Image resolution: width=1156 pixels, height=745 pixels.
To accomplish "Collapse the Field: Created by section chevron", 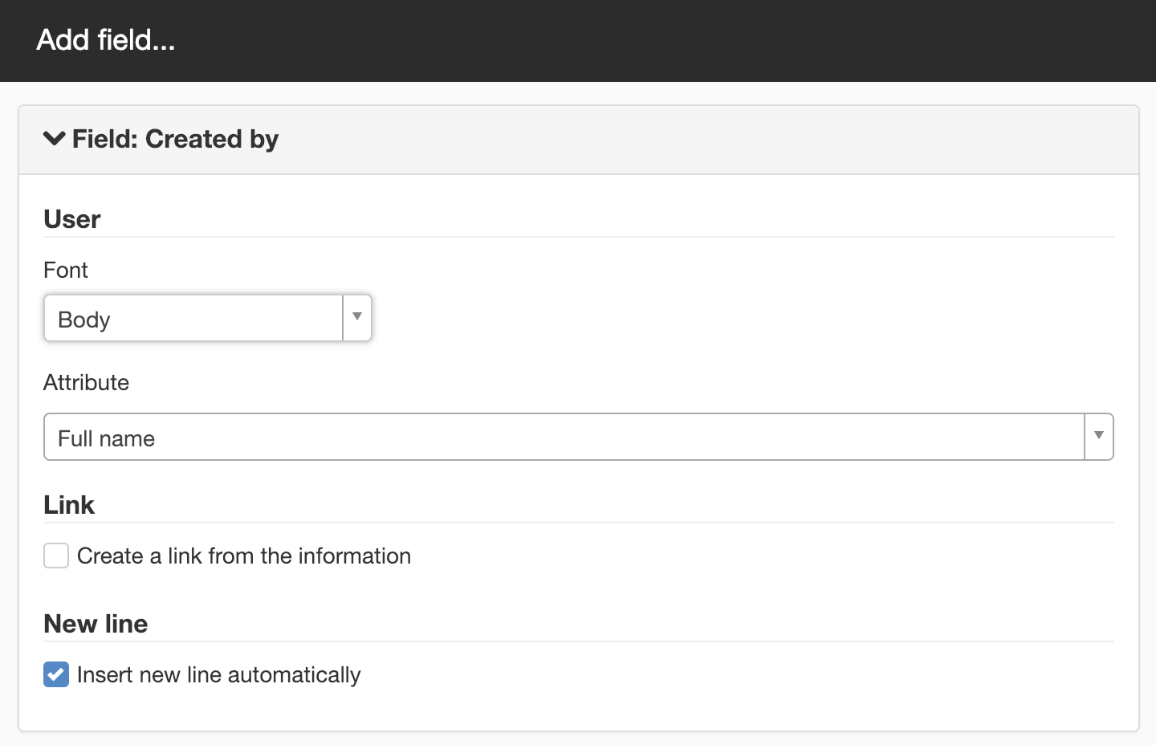I will pyautogui.click(x=55, y=138).
